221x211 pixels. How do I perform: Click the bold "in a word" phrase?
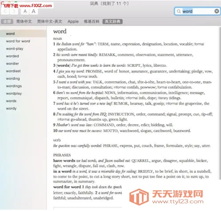click(62, 171)
